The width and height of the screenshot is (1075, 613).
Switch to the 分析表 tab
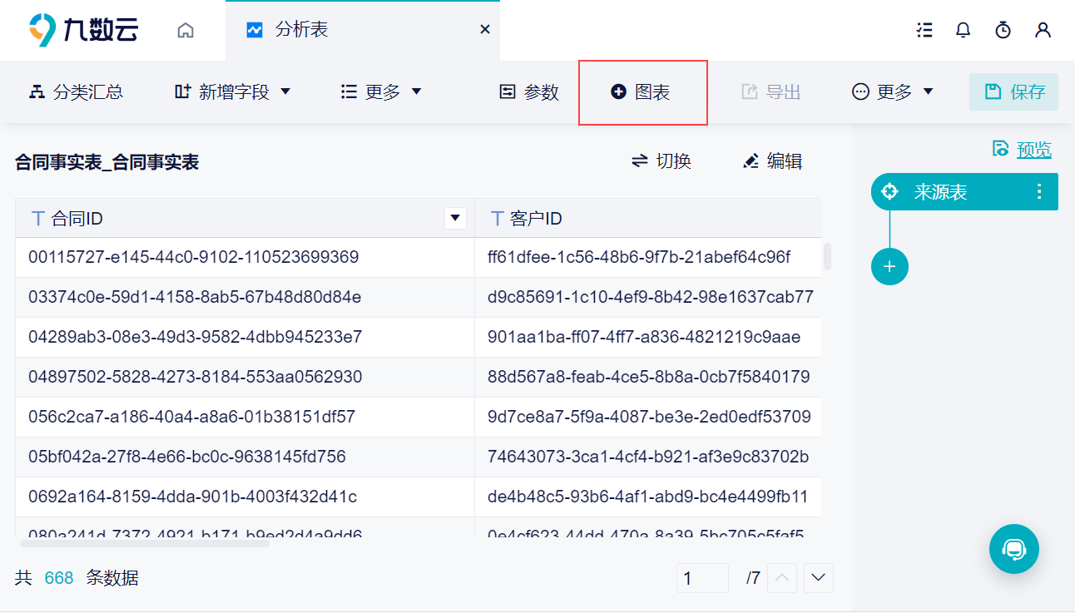(x=362, y=30)
